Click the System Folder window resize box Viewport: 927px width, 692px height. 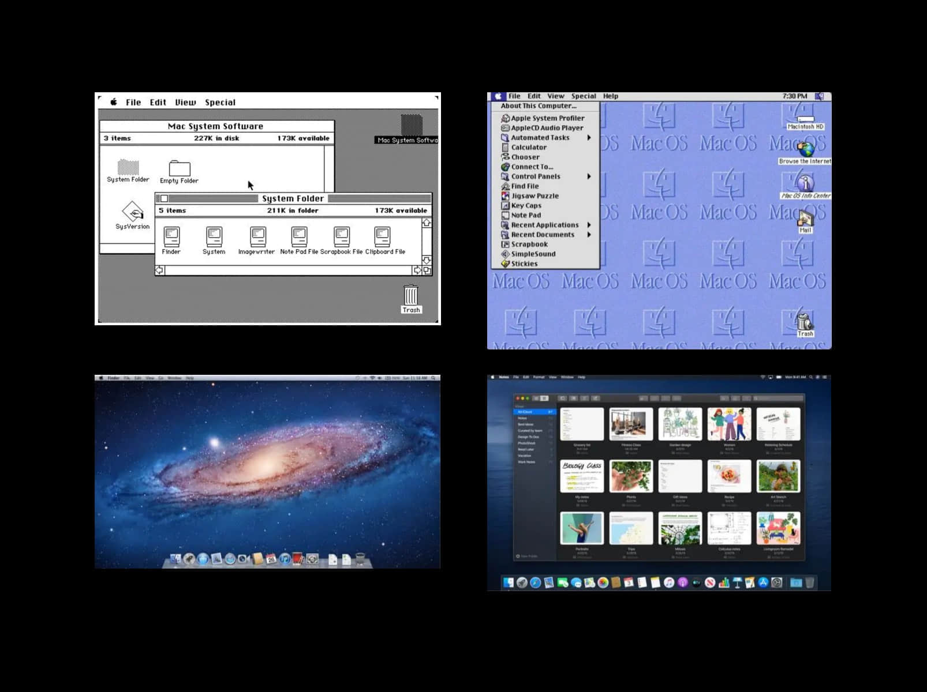(x=427, y=270)
